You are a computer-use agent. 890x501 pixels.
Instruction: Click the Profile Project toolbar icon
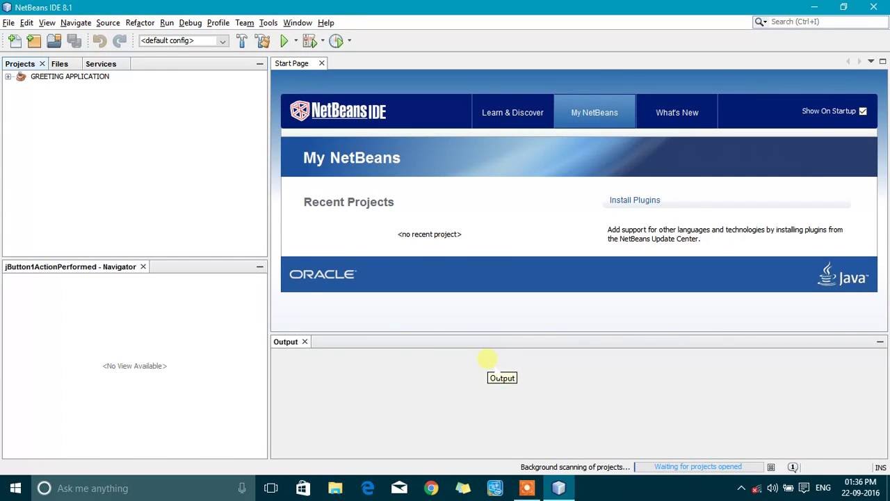coord(336,41)
